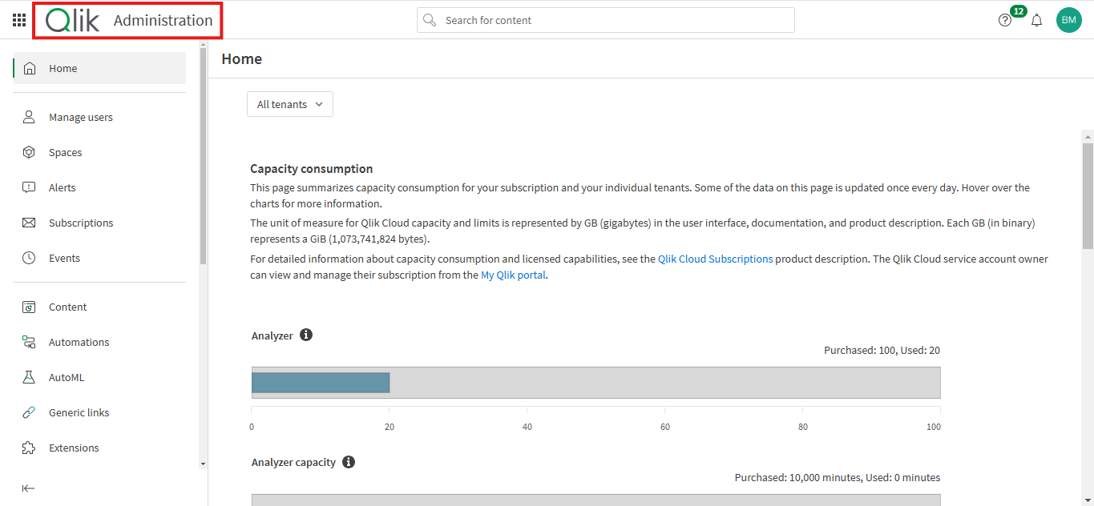Viewport: 1094px width, 506px height.
Task: Click the Analyzer usage progress bar
Action: click(321, 382)
